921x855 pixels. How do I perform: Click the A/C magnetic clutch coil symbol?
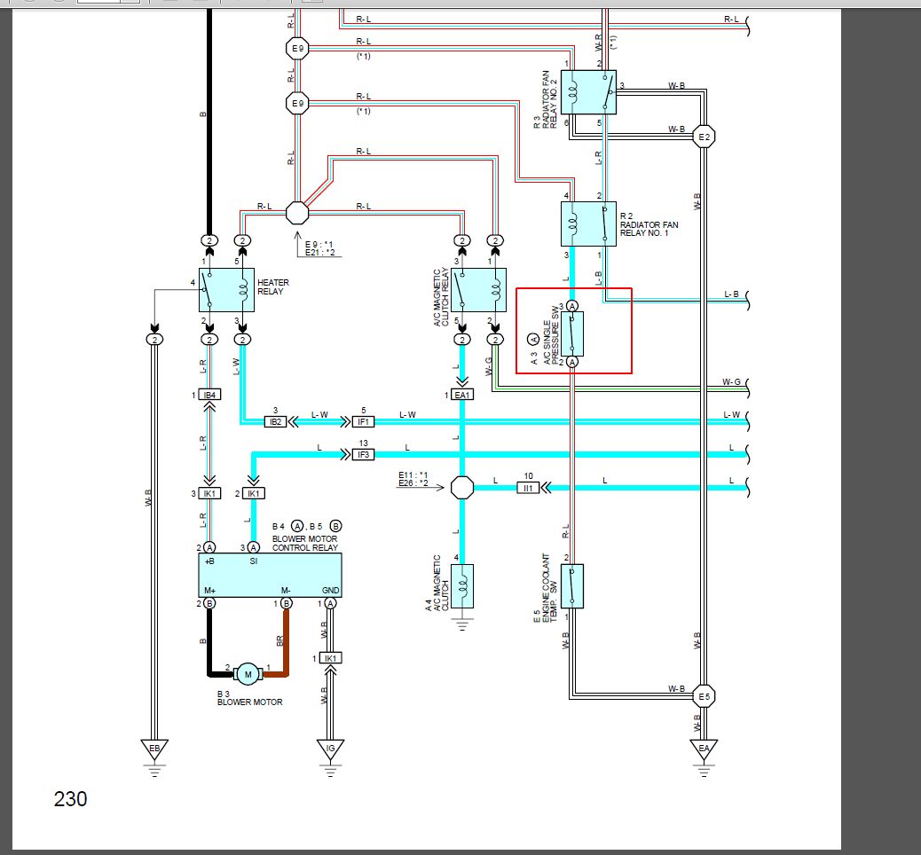click(x=462, y=586)
